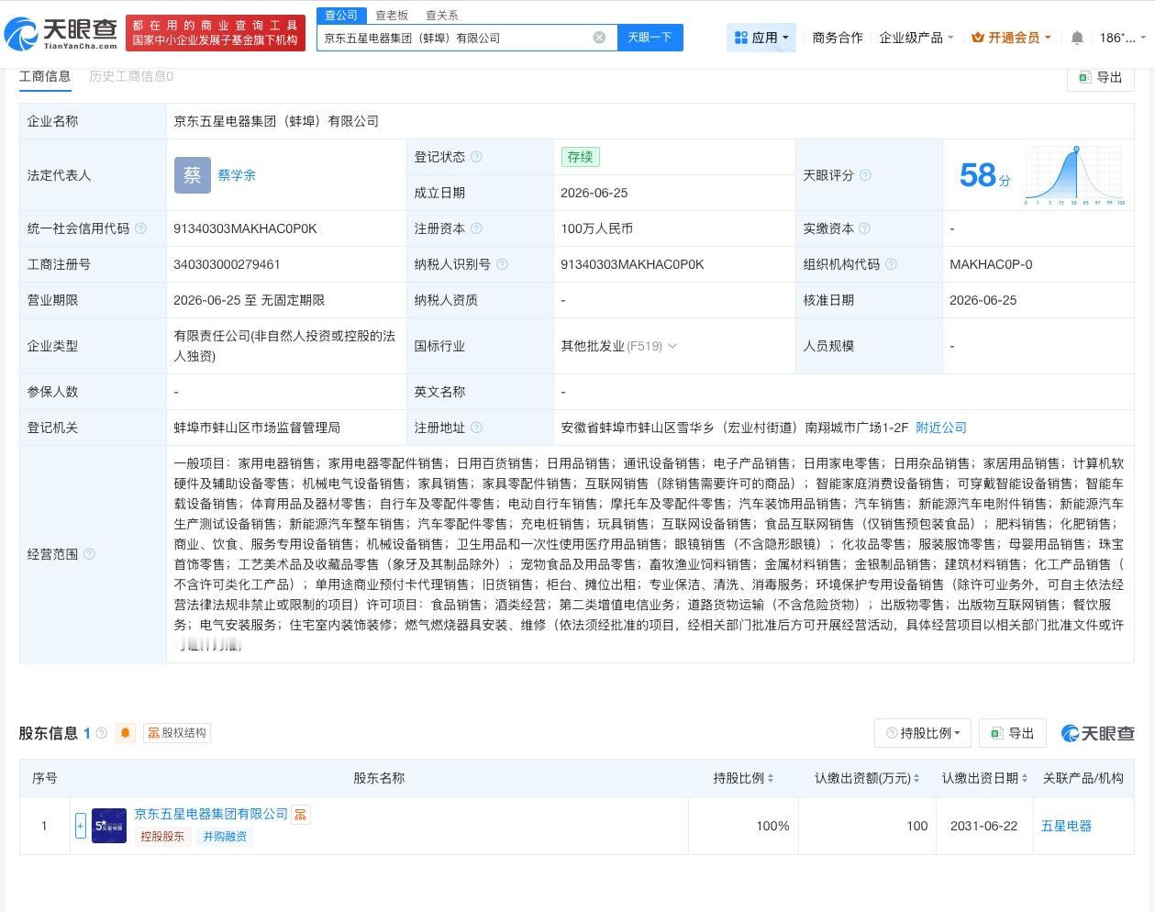Click the 2031-06-22 contribution date
The height and width of the screenshot is (912, 1155).
click(983, 826)
